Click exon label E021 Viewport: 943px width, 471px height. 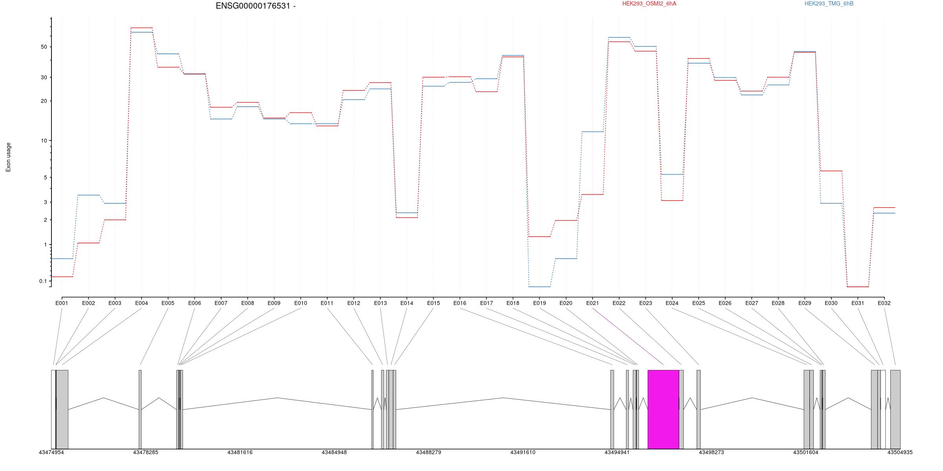593,303
